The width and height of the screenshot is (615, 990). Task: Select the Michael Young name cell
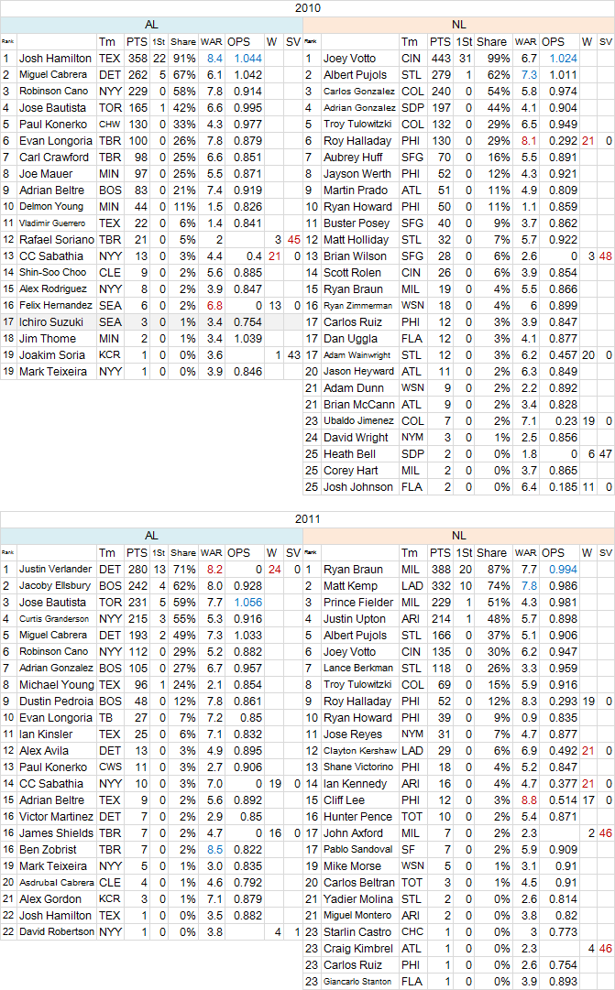point(56,684)
